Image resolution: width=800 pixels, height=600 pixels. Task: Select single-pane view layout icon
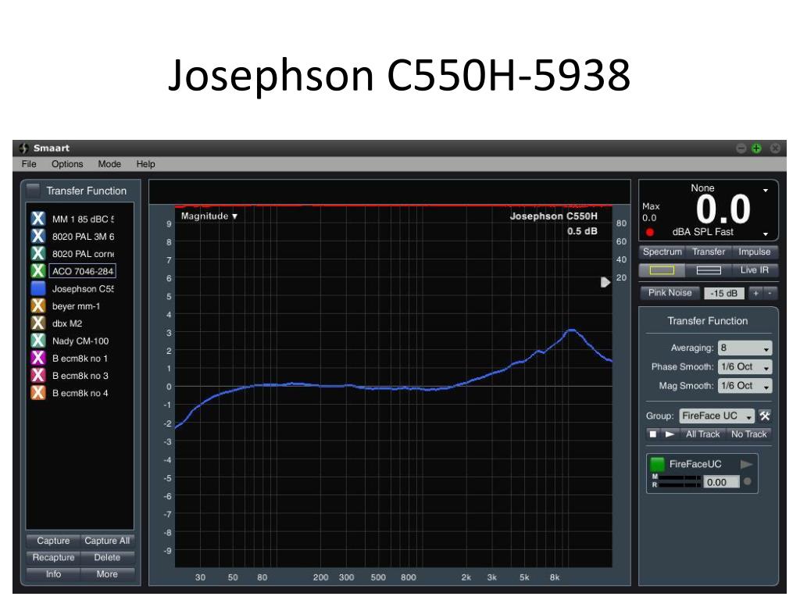coord(662,270)
